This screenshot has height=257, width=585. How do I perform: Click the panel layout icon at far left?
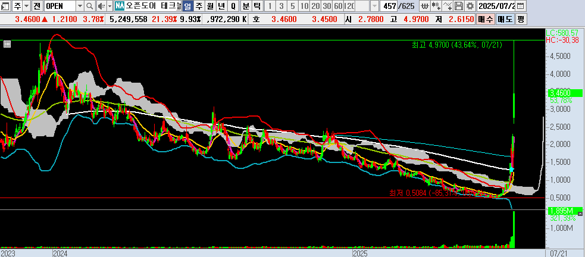[7, 6]
